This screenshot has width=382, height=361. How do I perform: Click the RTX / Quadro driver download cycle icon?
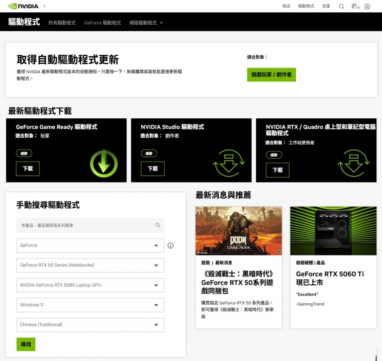pyautogui.click(x=354, y=163)
